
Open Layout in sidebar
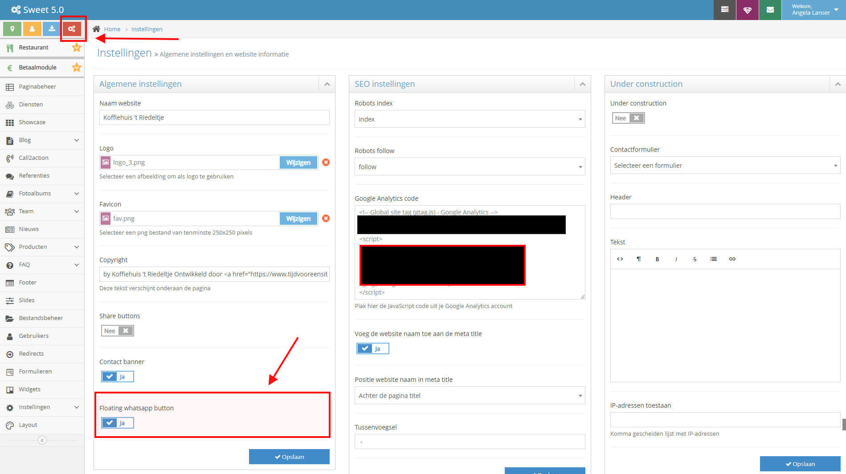pyautogui.click(x=42, y=425)
